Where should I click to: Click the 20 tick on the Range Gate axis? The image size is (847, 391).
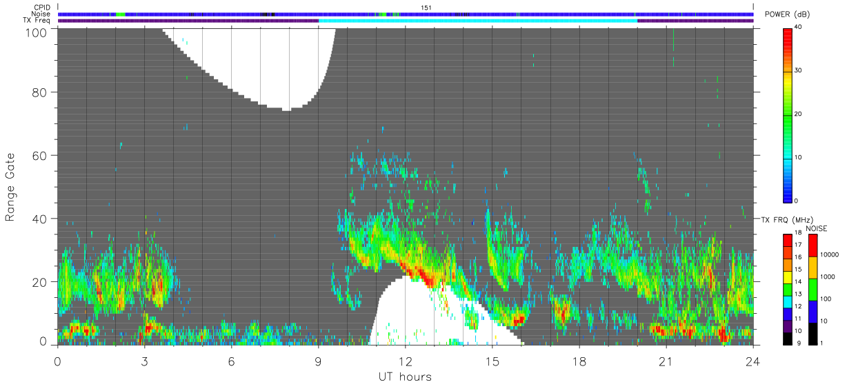[40, 282]
